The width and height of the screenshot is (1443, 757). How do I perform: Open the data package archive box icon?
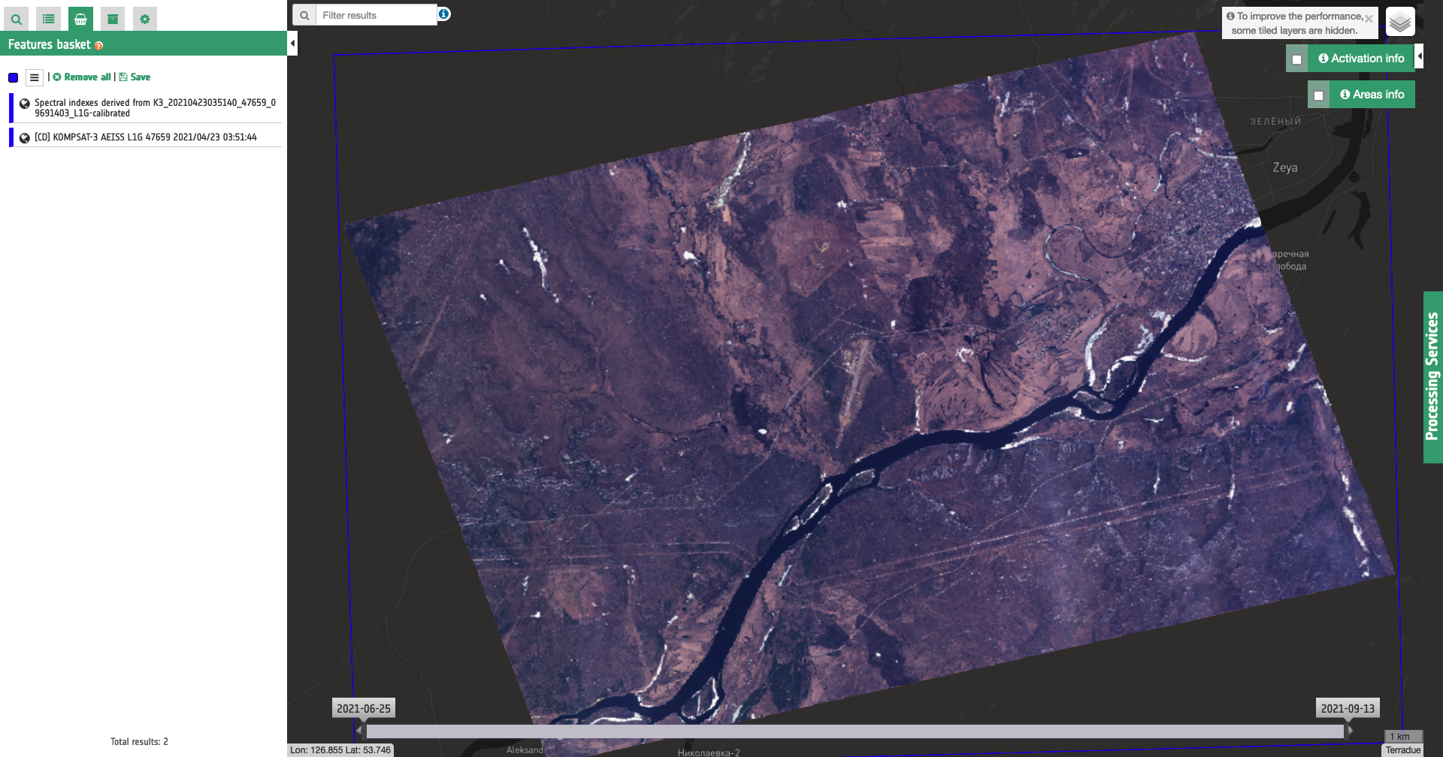(113, 19)
